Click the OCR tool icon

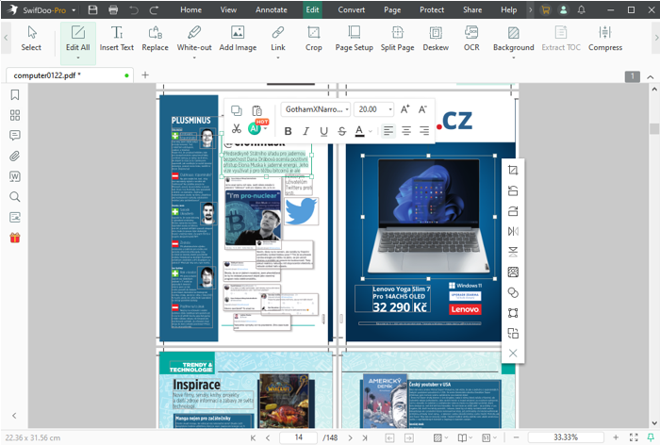[x=471, y=38]
